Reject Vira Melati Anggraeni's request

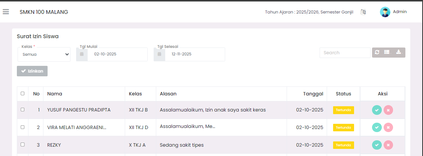[x=389, y=128]
